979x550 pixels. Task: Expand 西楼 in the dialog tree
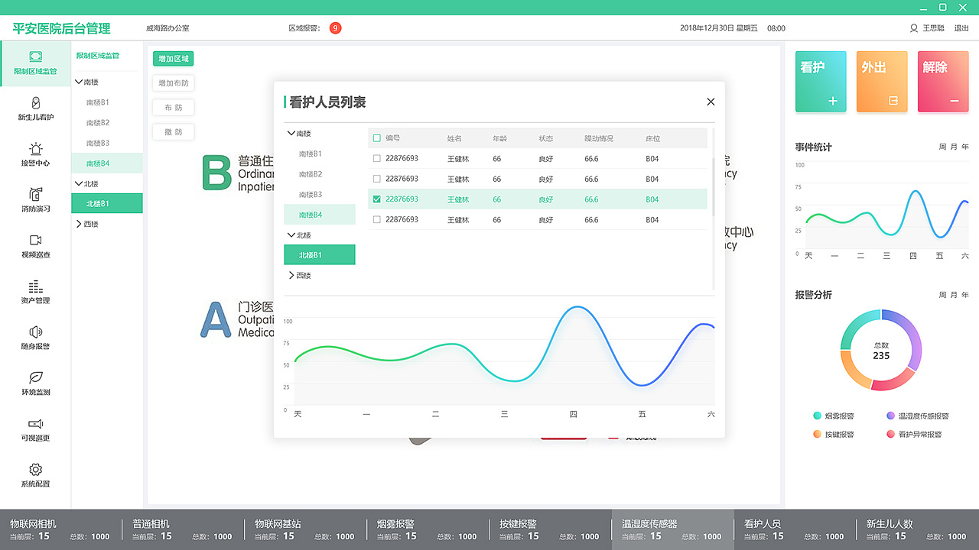(291, 275)
